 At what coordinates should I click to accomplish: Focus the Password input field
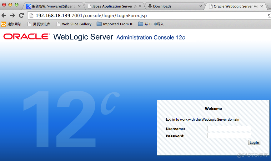[x=229, y=136]
